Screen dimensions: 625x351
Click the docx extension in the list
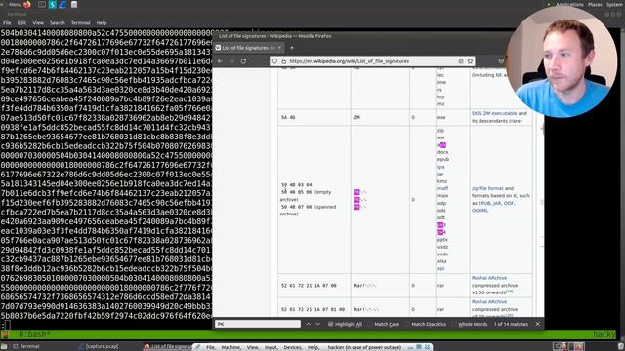tap(442, 152)
